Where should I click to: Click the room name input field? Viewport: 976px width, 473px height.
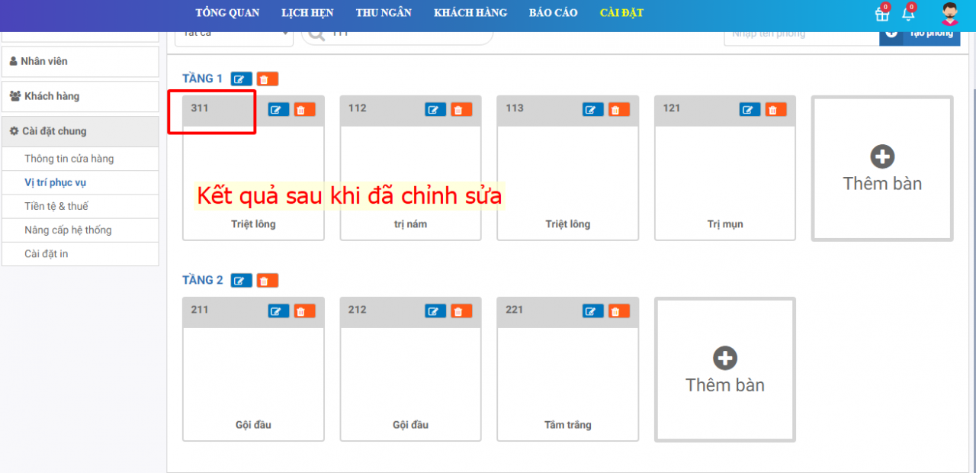pos(801,34)
